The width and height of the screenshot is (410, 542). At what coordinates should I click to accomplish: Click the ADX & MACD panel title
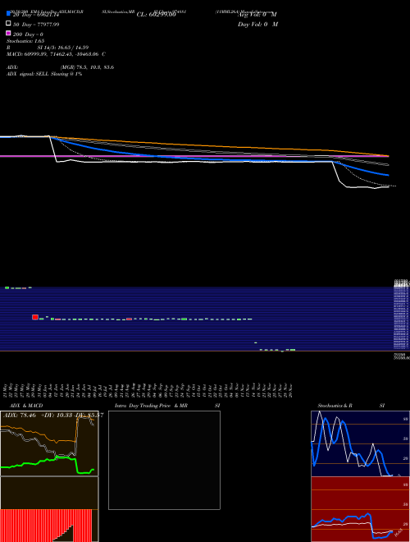26,406
